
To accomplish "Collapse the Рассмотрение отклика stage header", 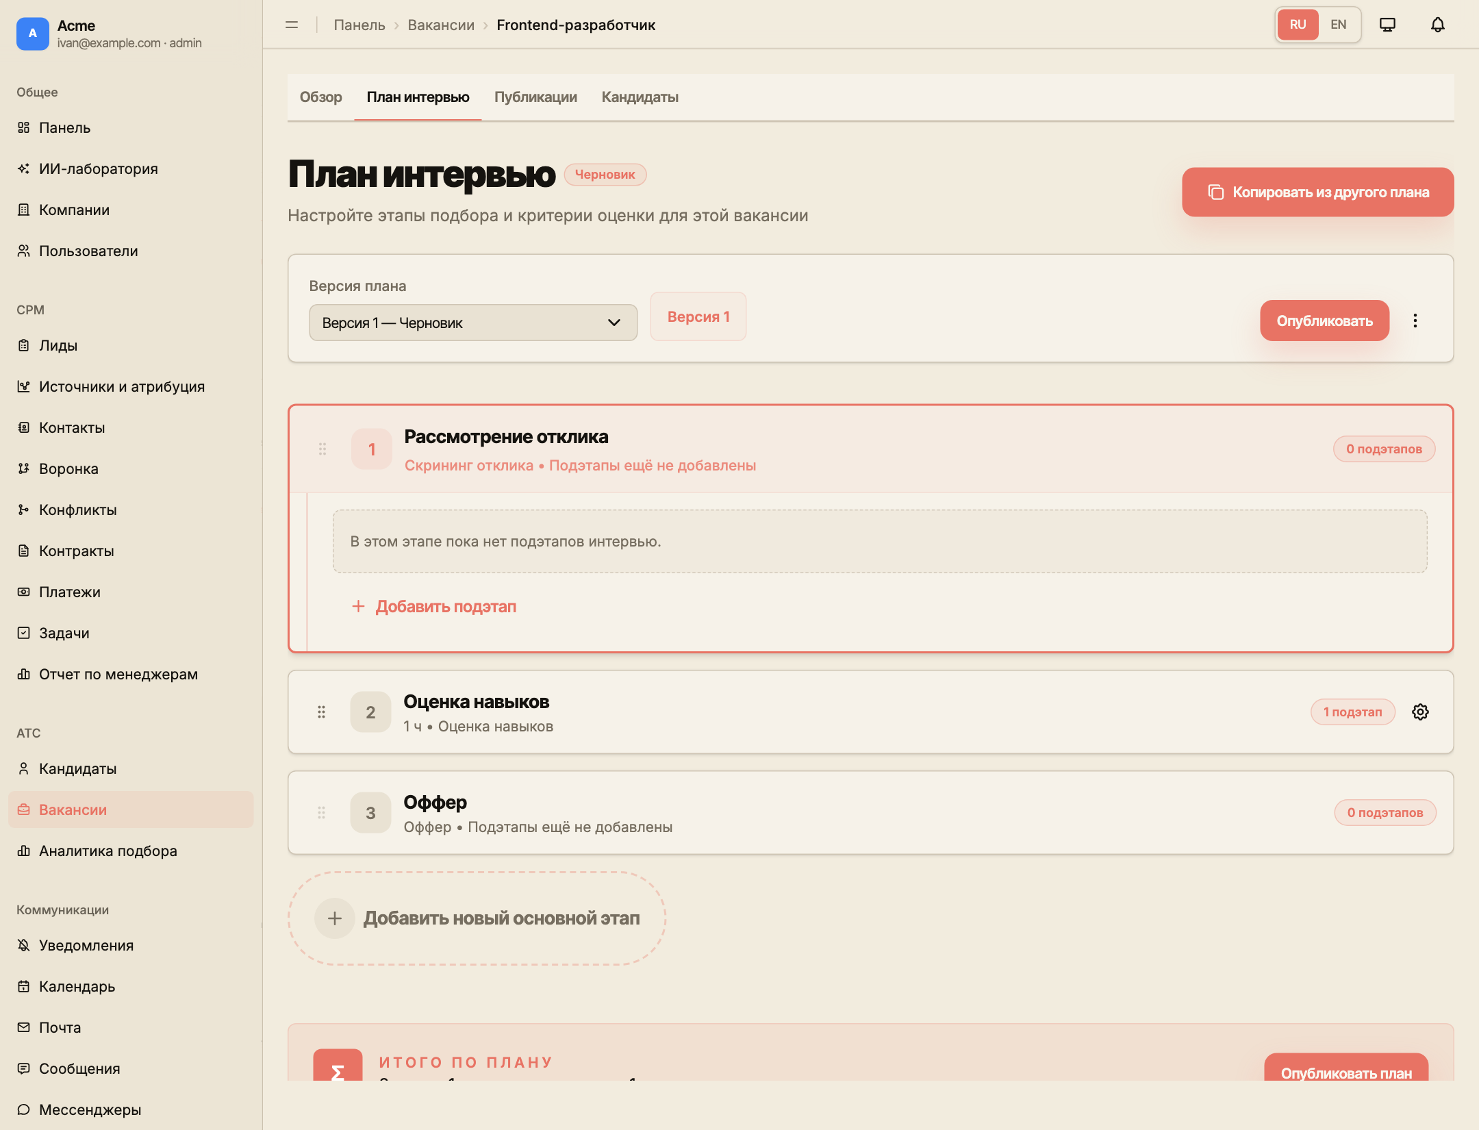I will (x=870, y=449).
